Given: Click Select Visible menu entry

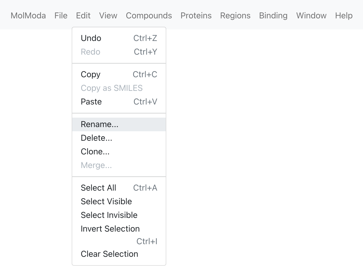Looking at the screenshot, I should 119,201.
